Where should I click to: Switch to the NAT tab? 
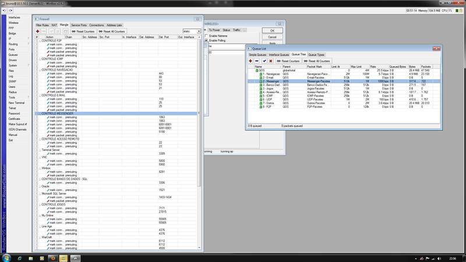[54, 25]
